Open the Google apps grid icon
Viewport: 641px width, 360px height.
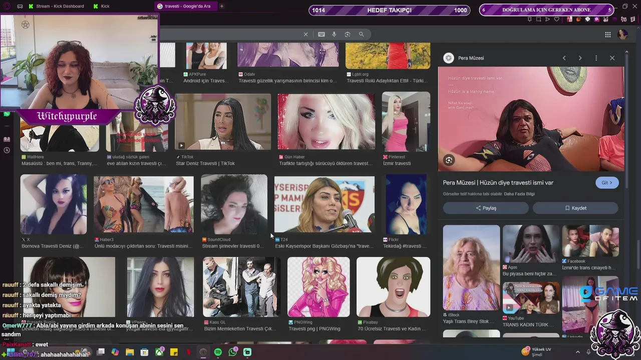pos(608,34)
